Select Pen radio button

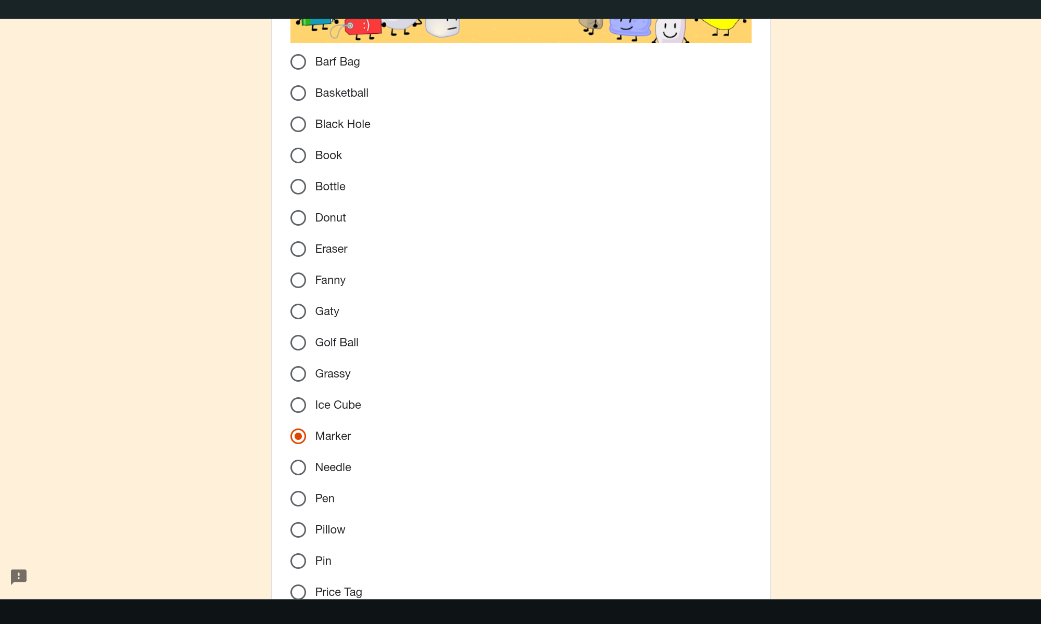[298, 499]
